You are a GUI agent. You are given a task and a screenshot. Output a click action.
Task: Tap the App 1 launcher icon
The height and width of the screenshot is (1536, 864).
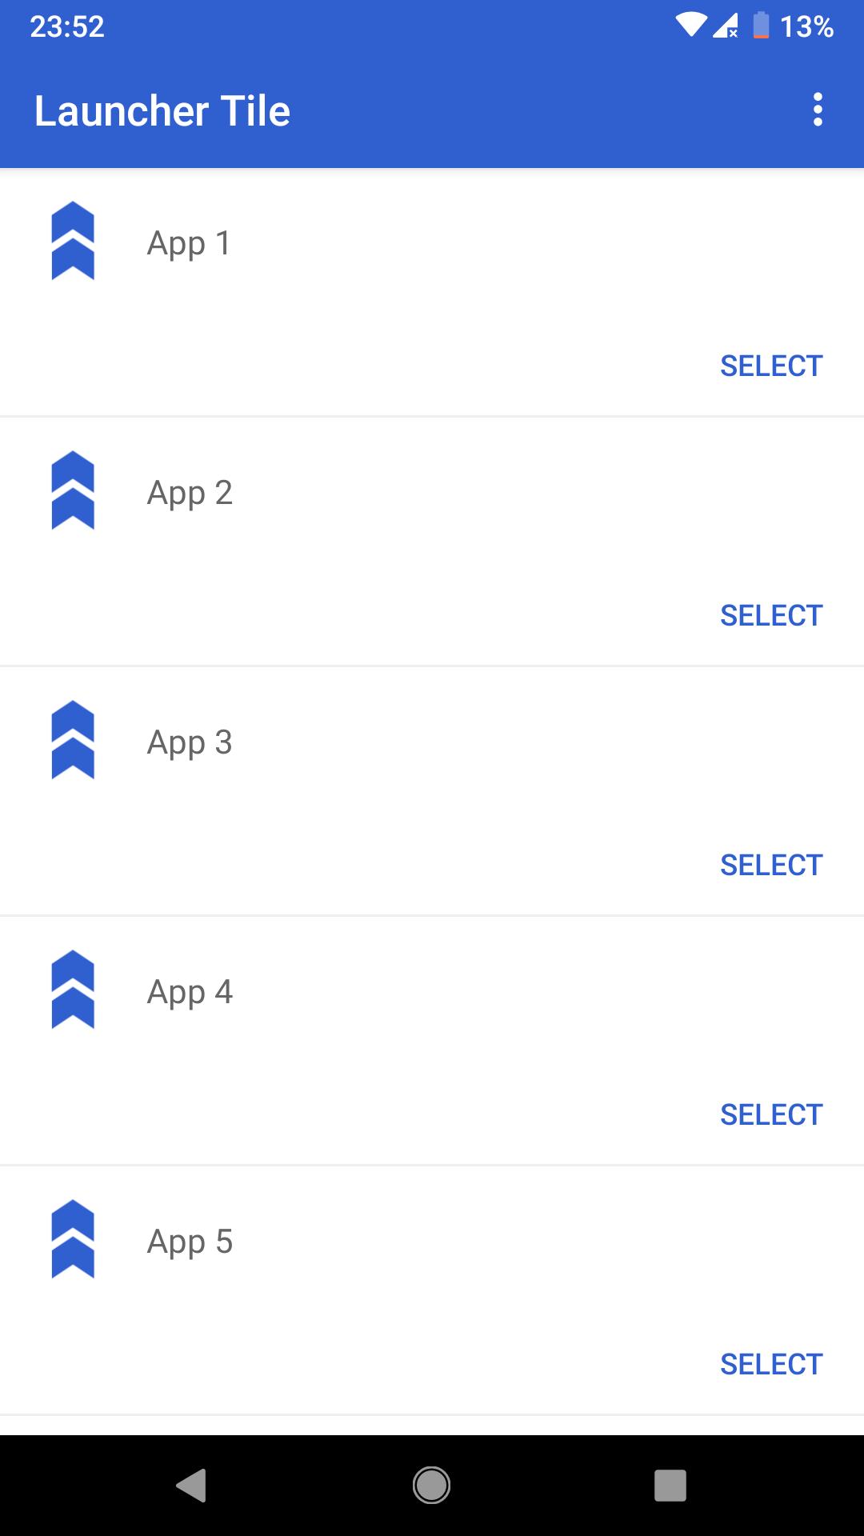(73, 241)
